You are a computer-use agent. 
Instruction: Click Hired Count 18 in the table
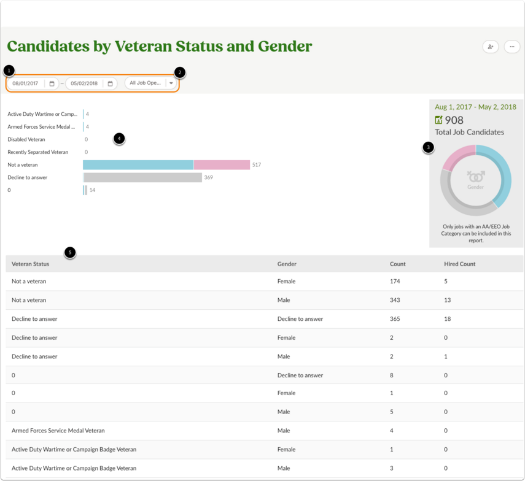click(447, 319)
